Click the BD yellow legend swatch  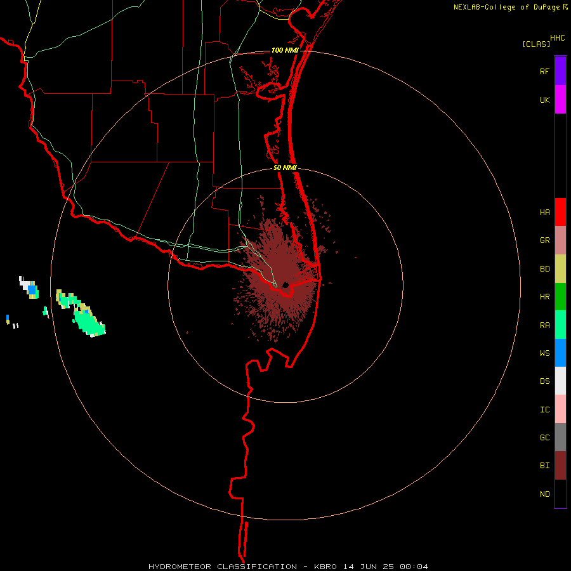(560, 269)
